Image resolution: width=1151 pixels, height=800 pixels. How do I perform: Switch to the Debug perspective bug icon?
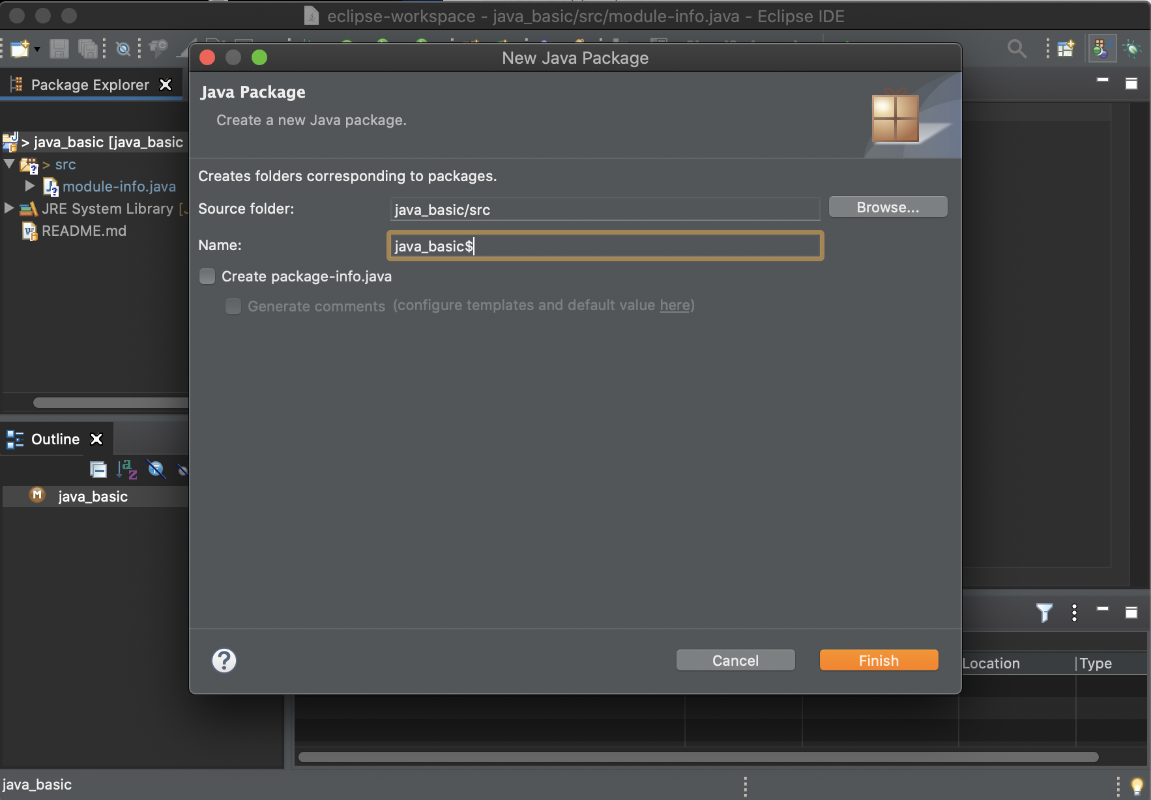tap(1133, 48)
